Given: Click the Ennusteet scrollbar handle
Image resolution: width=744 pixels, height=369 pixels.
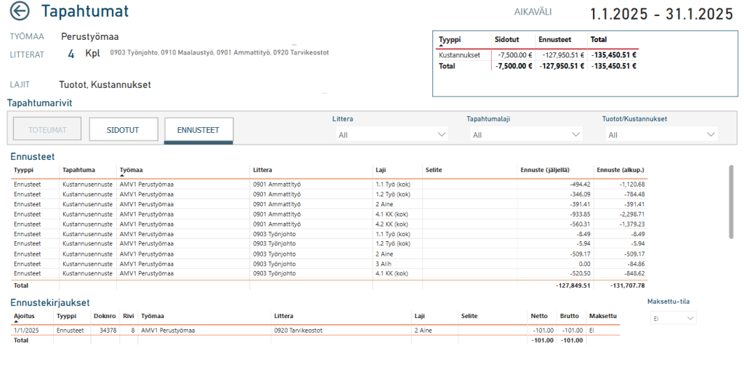Looking at the screenshot, I should [731, 201].
